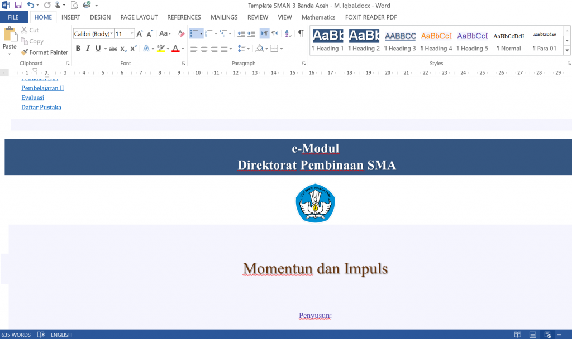Switch to the Mathematics tab
The image size is (572, 339).
318,17
